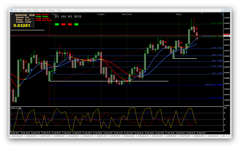The height and width of the screenshot is (147, 240).
Task: Click the red H4 trend indicator square
Action: click(x=63, y=24)
